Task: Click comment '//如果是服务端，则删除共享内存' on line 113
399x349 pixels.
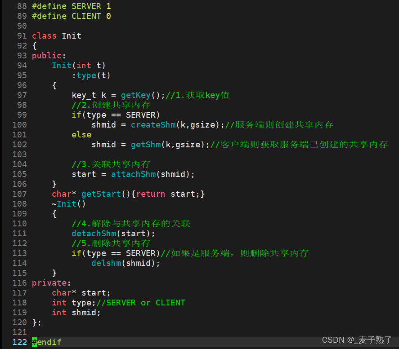Action: [x=235, y=253]
